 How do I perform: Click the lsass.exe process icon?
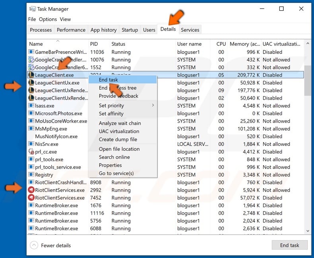coord(31,106)
